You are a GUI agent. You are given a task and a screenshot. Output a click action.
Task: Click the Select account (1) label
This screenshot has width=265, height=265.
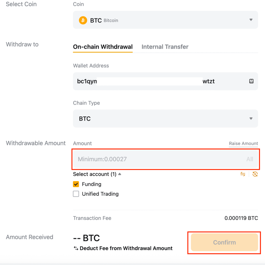coord(95,174)
